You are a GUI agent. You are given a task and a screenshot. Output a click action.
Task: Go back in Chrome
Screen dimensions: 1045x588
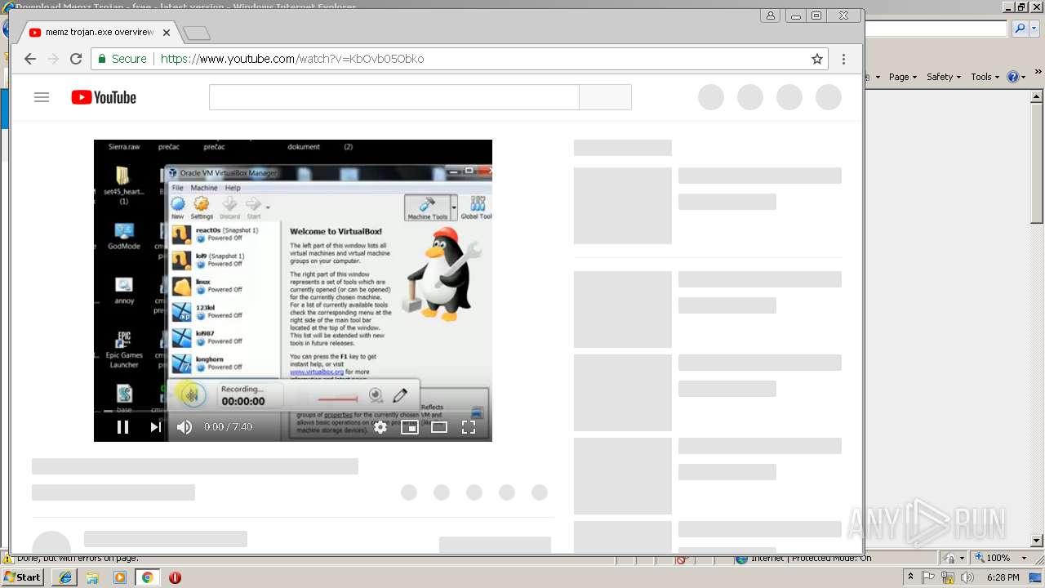click(30, 59)
